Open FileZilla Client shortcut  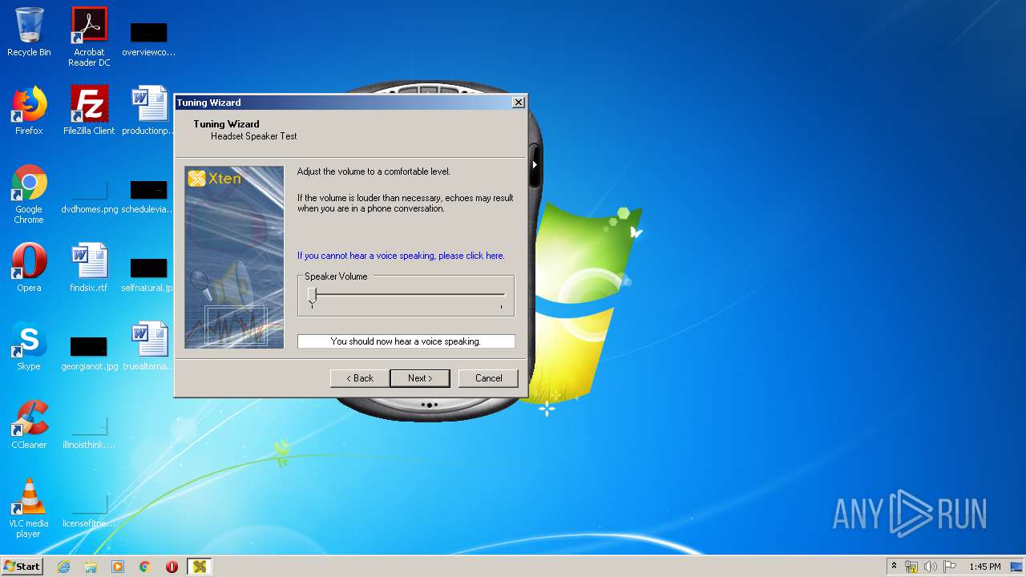click(89, 111)
